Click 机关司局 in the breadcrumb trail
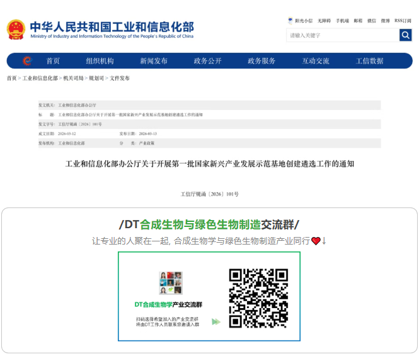The image size is (419, 364). click(73, 79)
